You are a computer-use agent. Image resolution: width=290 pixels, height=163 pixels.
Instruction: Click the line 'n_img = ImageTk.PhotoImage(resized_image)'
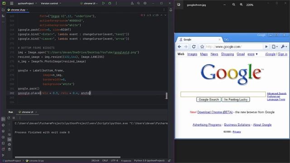pyautogui.click(x=52, y=62)
